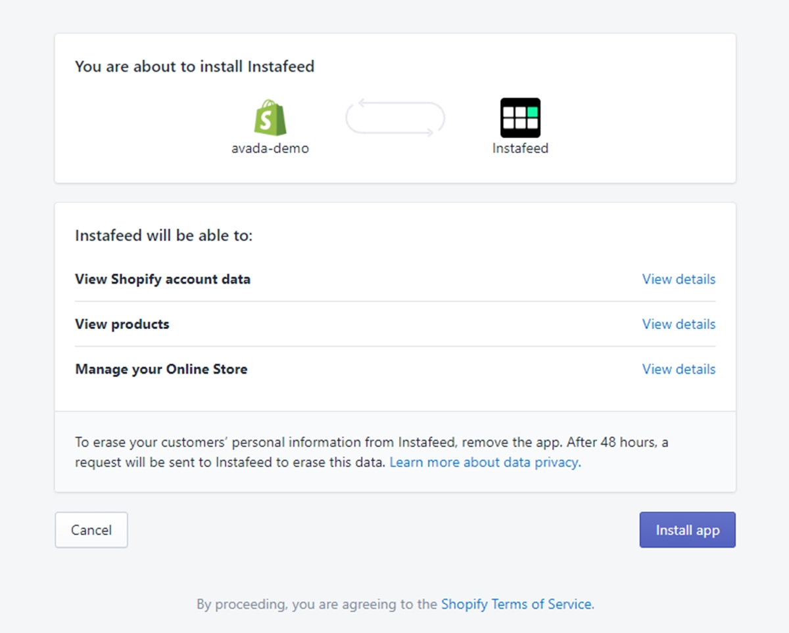
Task: View details for Shopify account data permission
Action: [679, 279]
